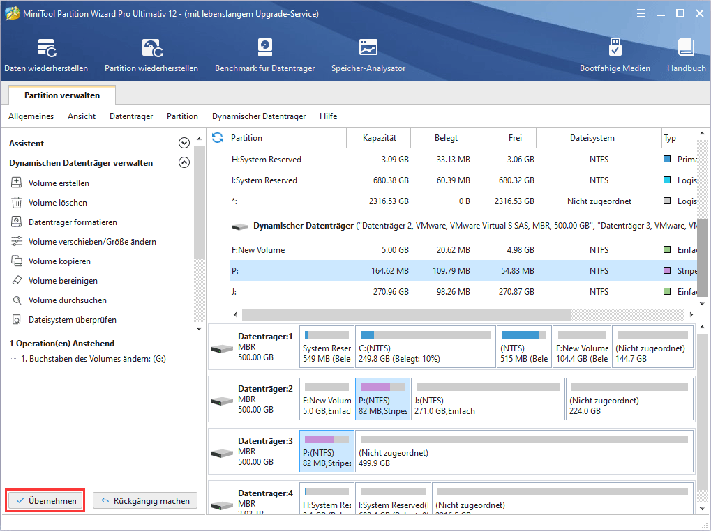The width and height of the screenshot is (711, 531).
Task: Select 499.9 GB unallocated block
Action: [525, 451]
